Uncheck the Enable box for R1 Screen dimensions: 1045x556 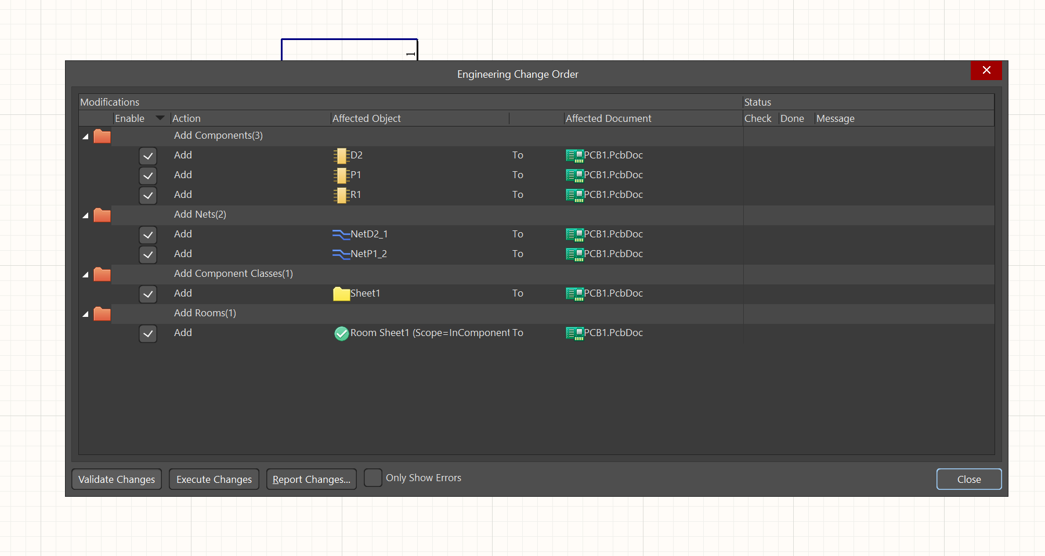pyautogui.click(x=148, y=196)
